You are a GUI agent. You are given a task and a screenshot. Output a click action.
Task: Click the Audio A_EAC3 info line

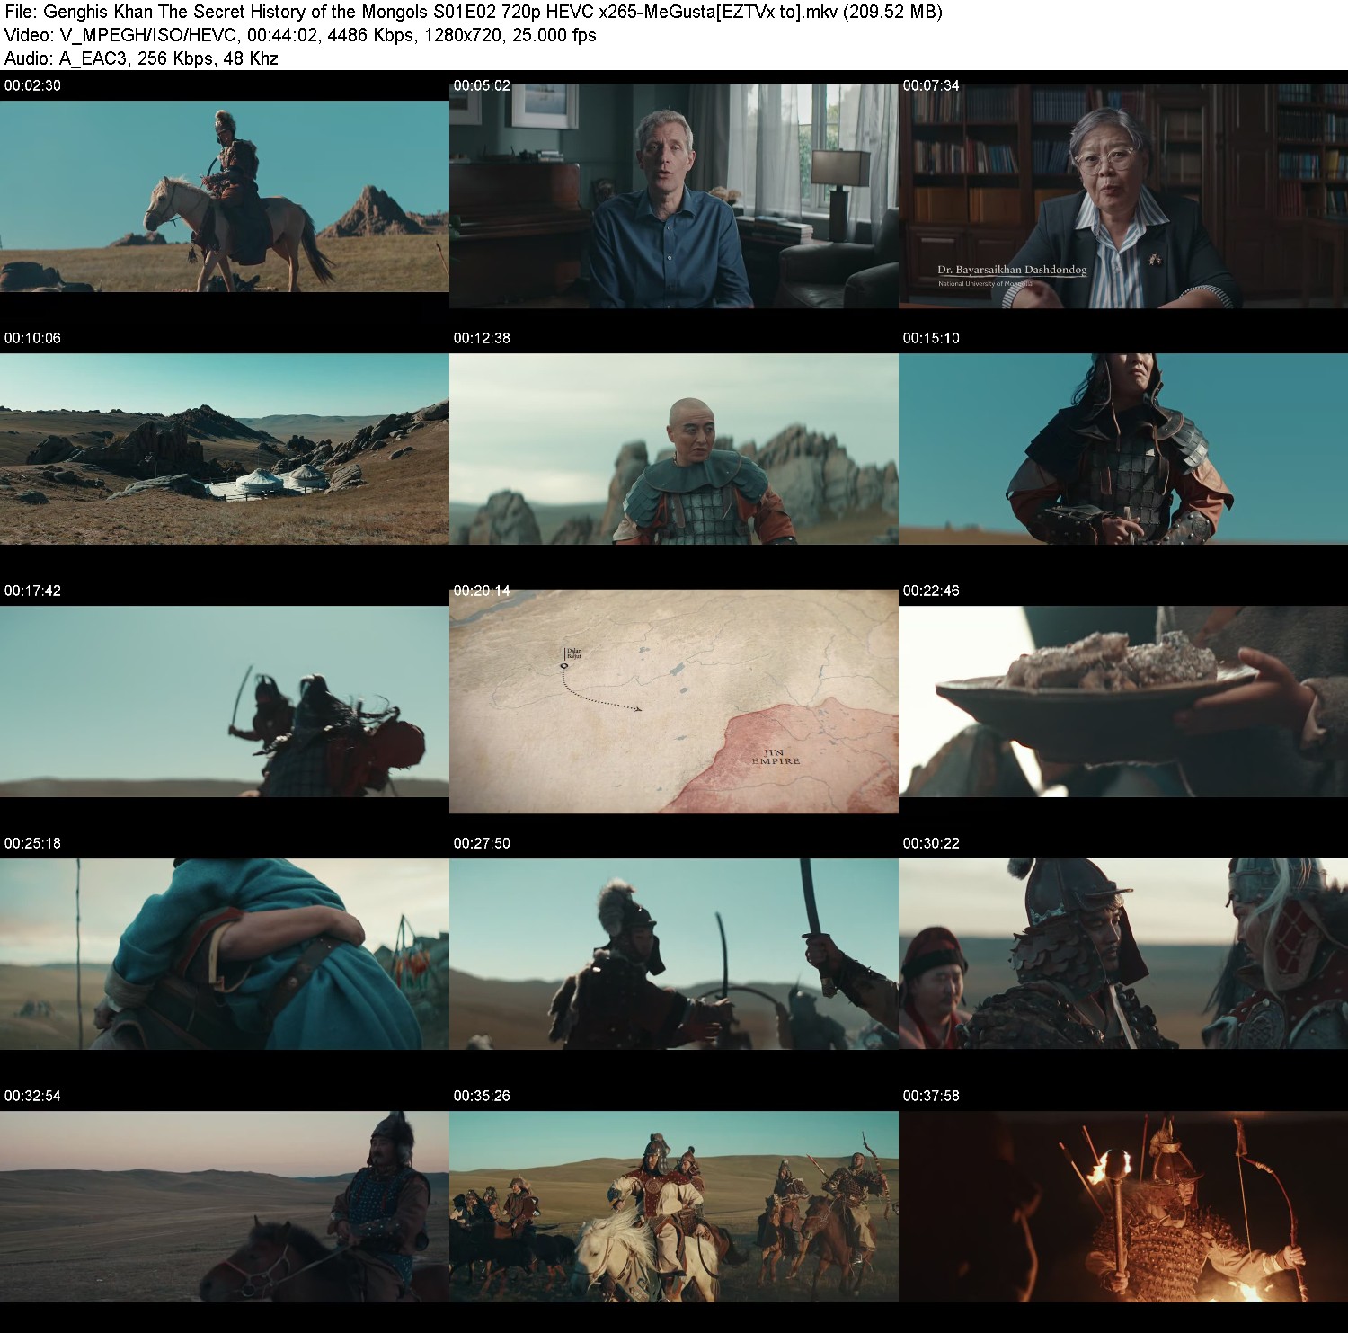[x=141, y=58]
